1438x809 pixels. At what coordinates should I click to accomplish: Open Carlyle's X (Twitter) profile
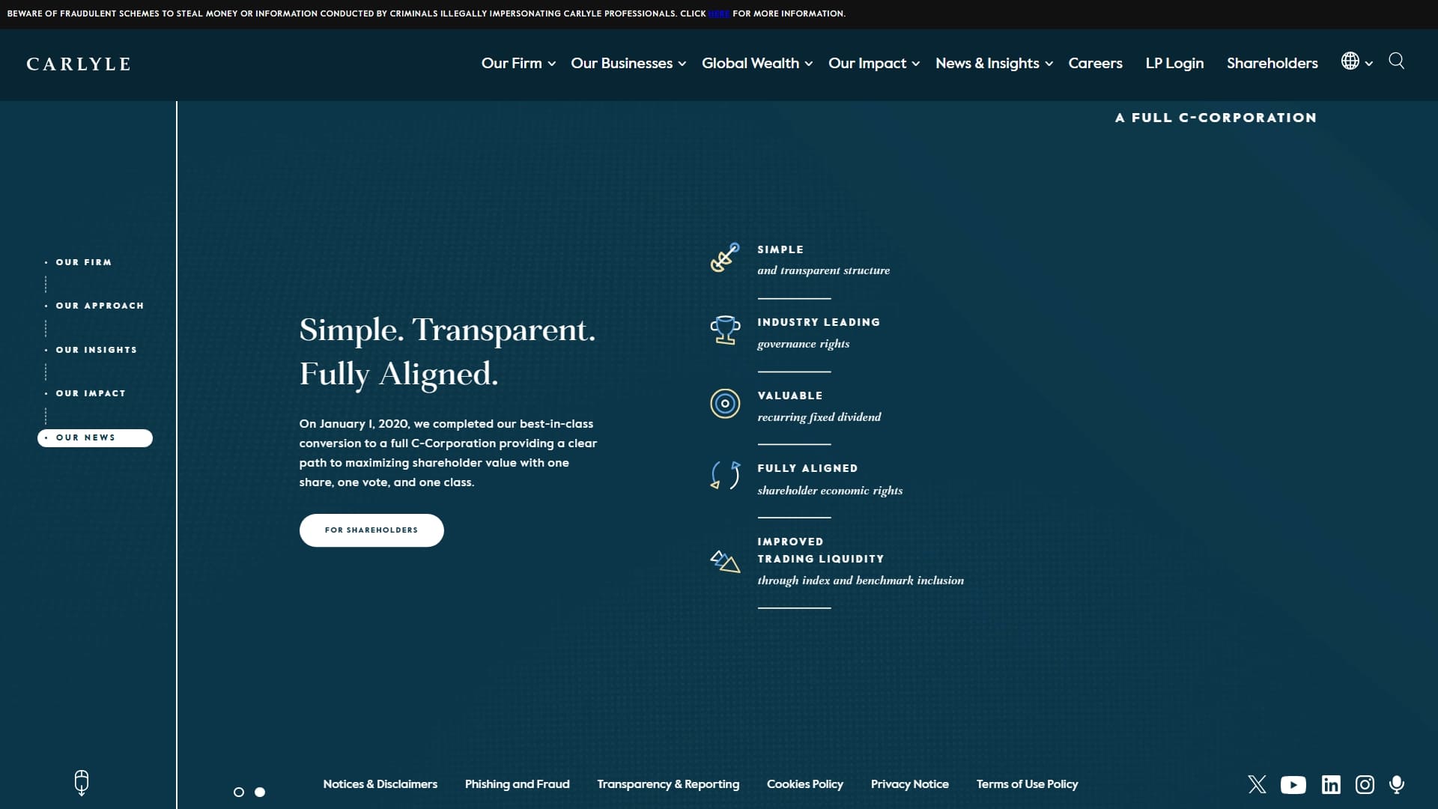coord(1257,784)
